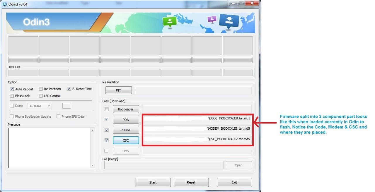
Task: Click the Phone Bootloader Update checkbox
Action: click(12, 116)
